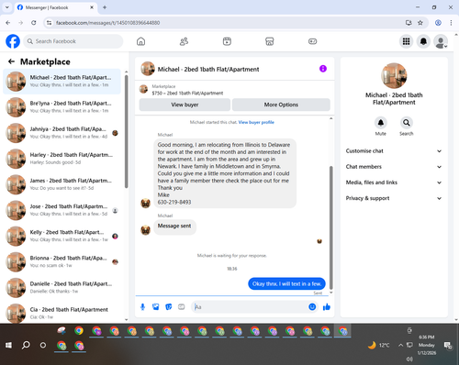Record a voice clip with microphone icon

click(x=142, y=307)
